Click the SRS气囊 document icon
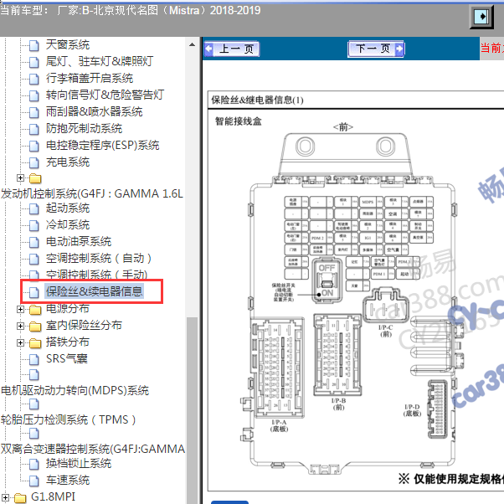The height and width of the screenshot is (504, 504). point(34,359)
